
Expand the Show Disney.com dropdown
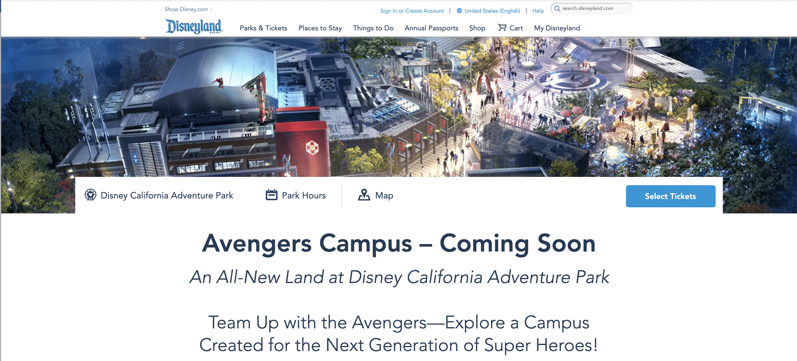[188, 9]
